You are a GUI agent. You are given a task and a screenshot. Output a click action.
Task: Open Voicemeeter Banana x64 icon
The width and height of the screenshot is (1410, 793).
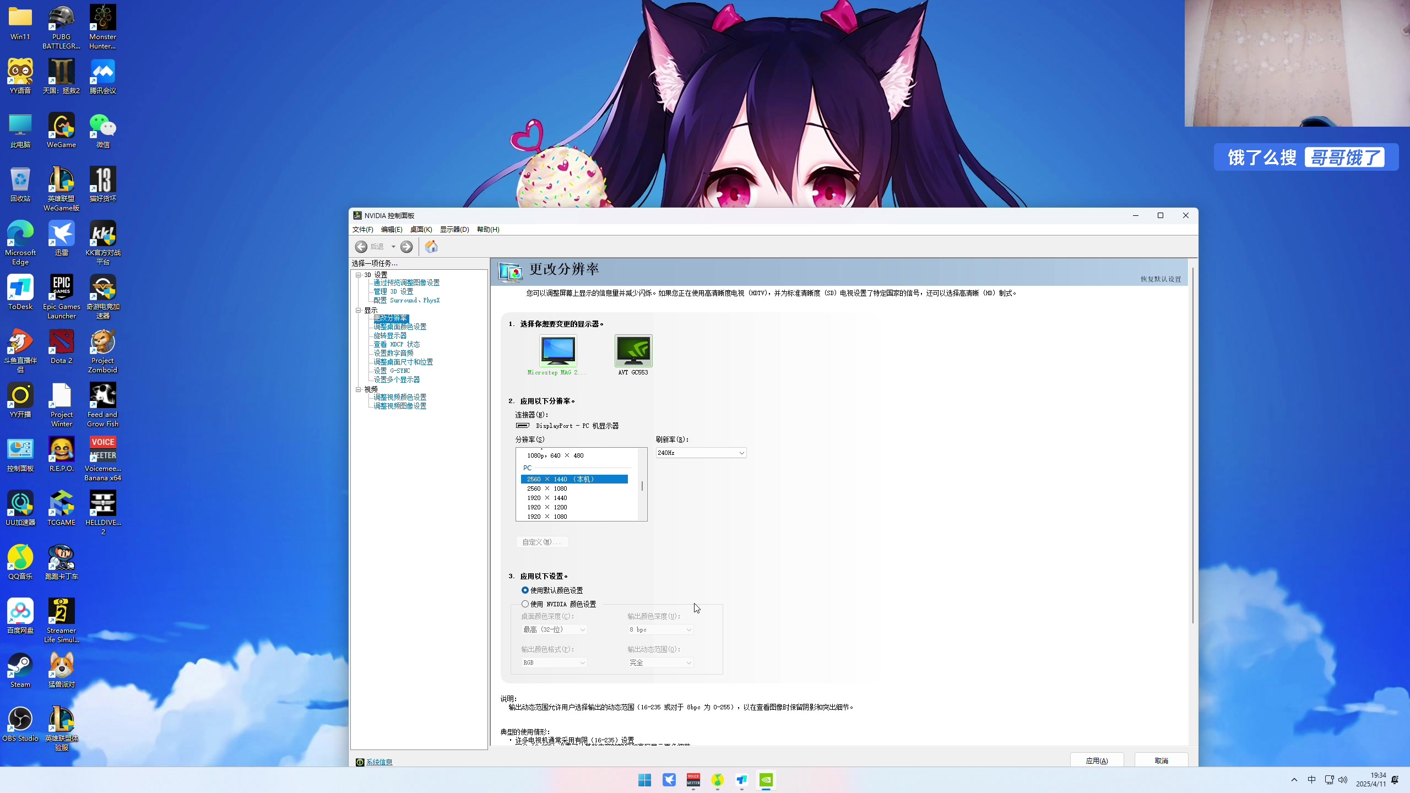(x=102, y=459)
